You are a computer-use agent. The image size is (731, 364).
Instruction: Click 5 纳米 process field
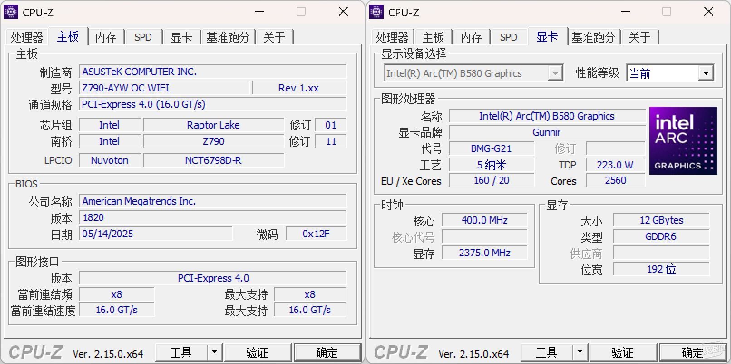pos(492,165)
